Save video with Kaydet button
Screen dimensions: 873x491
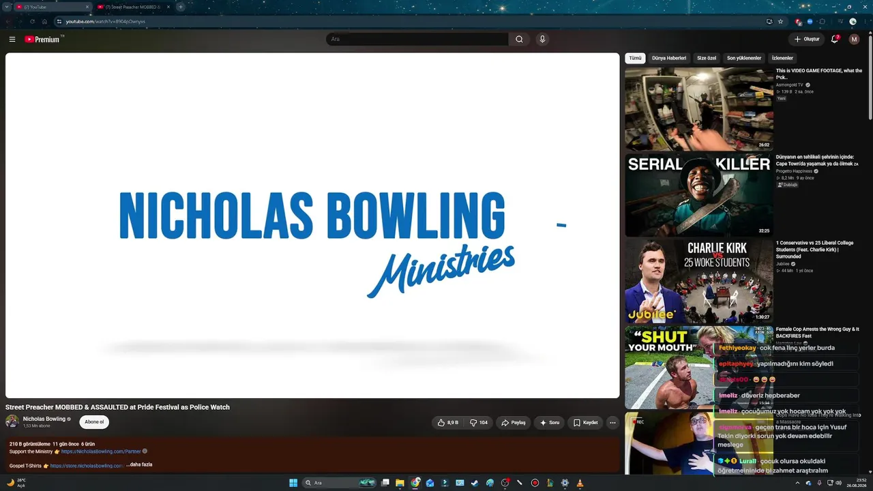[585, 423]
